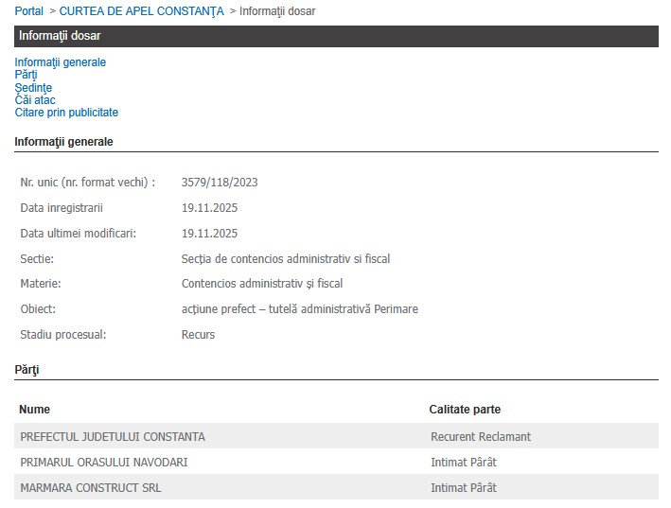Select the PRIMARUL ORASULUI NAVODARI party name
Viewport: 671px width, 508px height.
(103, 463)
